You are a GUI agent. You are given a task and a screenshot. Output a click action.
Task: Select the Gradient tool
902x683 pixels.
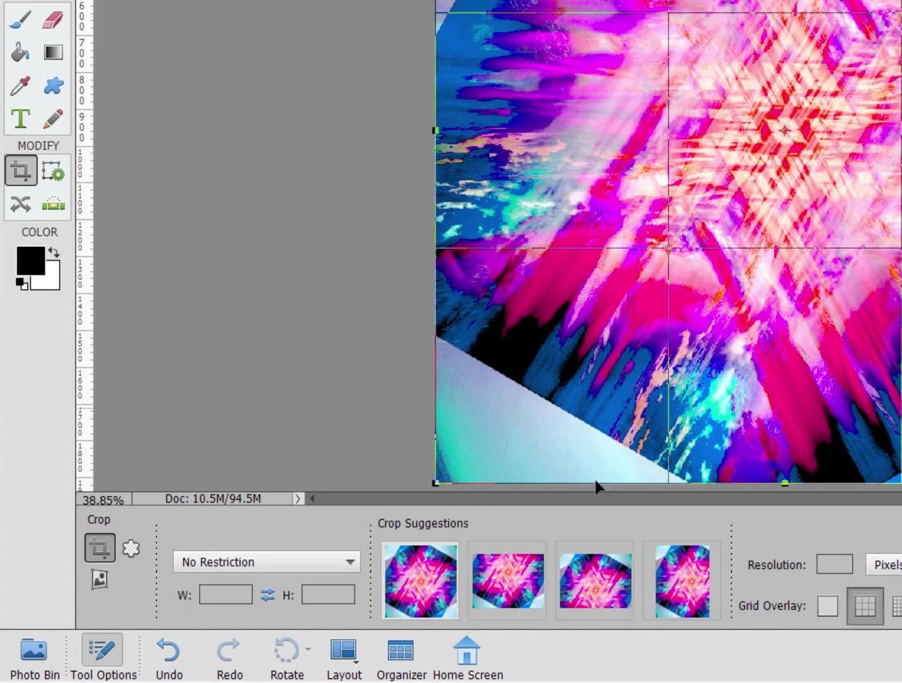pos(53,52)
